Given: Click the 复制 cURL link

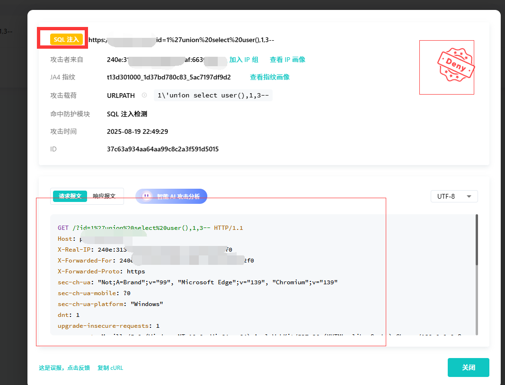Looking at the screenshot, I should [x=110, y=367].
